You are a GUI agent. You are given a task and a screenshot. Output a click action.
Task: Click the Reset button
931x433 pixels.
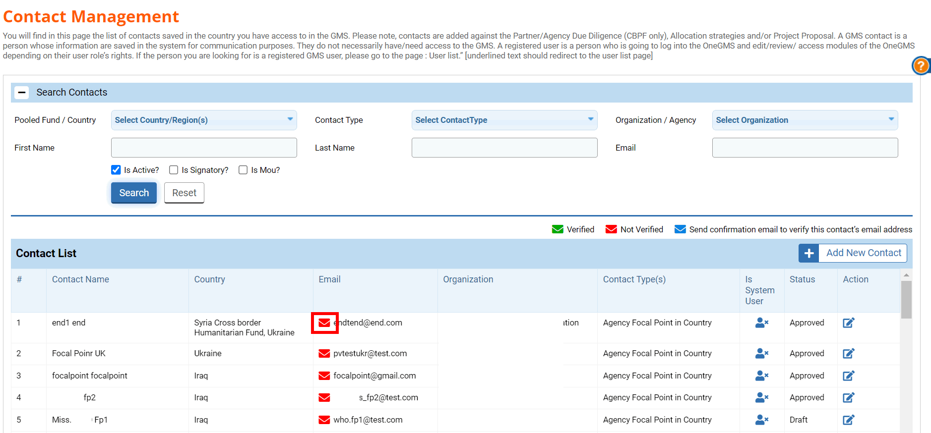coord(184,193)
